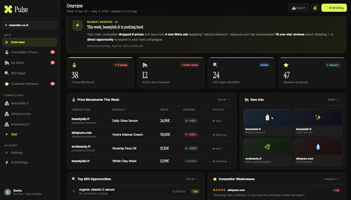Viewport: 351px width, 200px height.
Task: Open Radar link in New Ads panel
Action: 333,100
